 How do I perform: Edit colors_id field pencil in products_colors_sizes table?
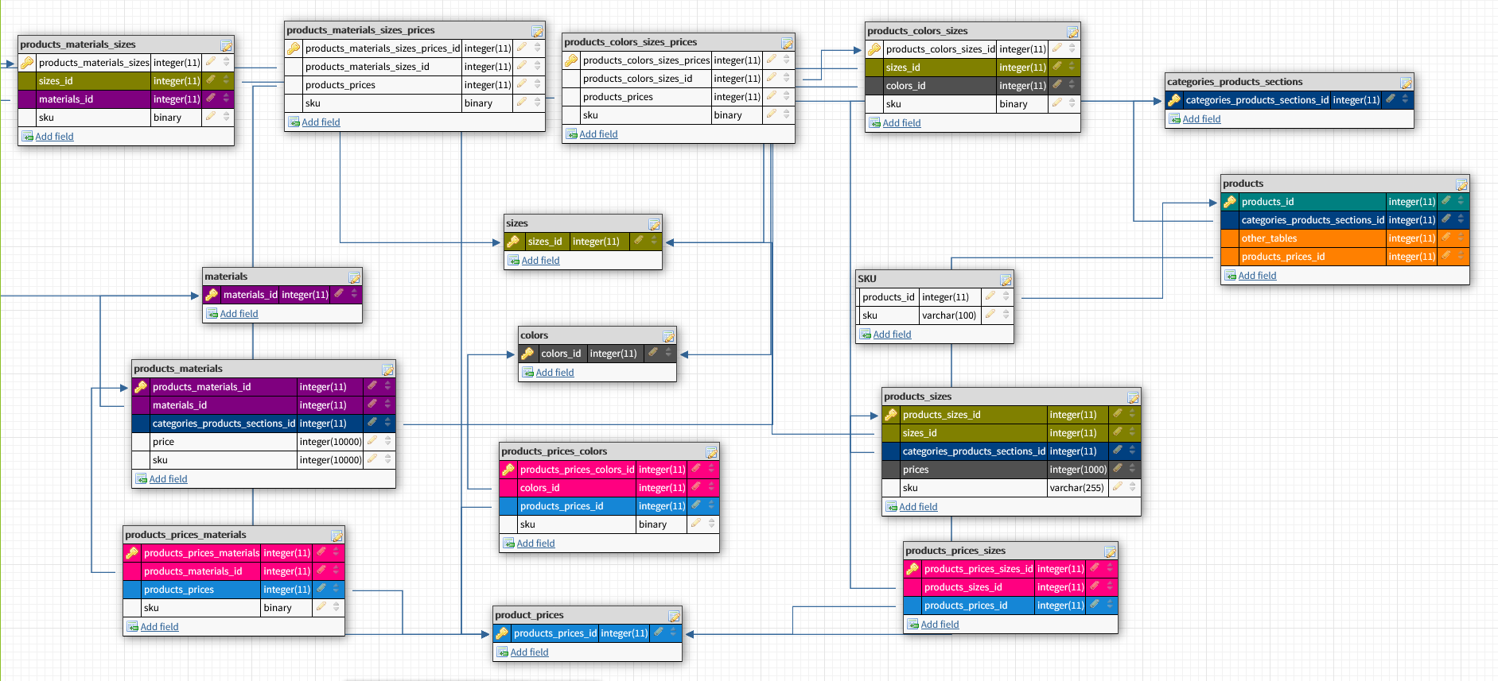pos(1057,85)
